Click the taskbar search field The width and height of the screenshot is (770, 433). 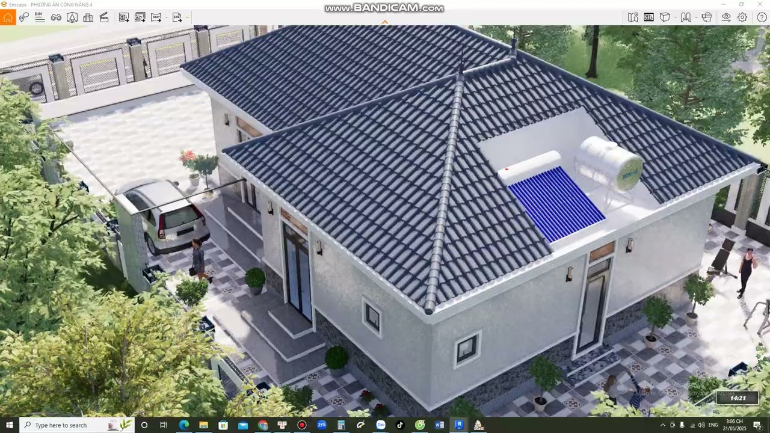click(76, 425)
